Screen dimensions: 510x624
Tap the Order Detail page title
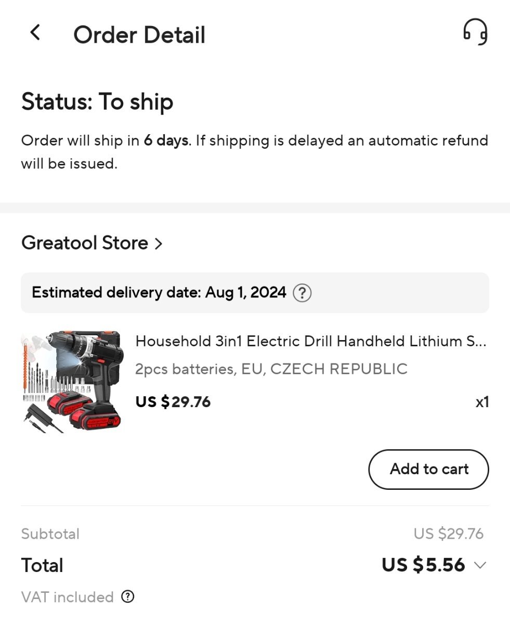(139, 35)
